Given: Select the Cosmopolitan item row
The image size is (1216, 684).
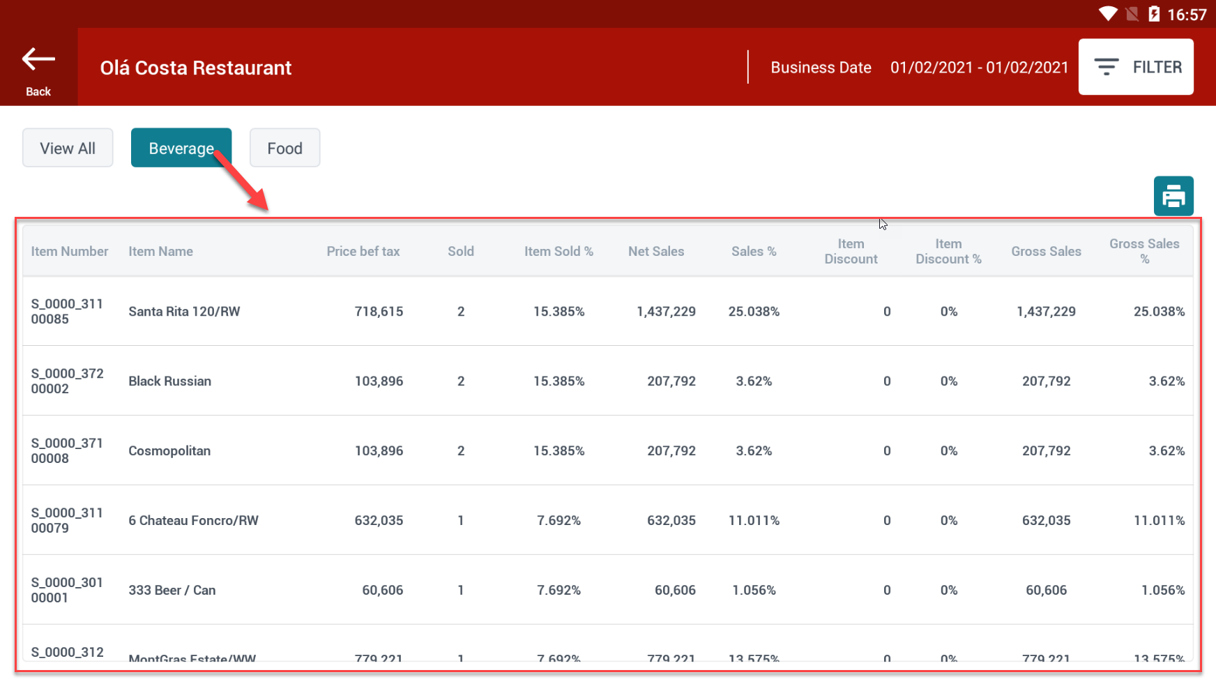Looking at the screenshot, I should coord(169,451).
